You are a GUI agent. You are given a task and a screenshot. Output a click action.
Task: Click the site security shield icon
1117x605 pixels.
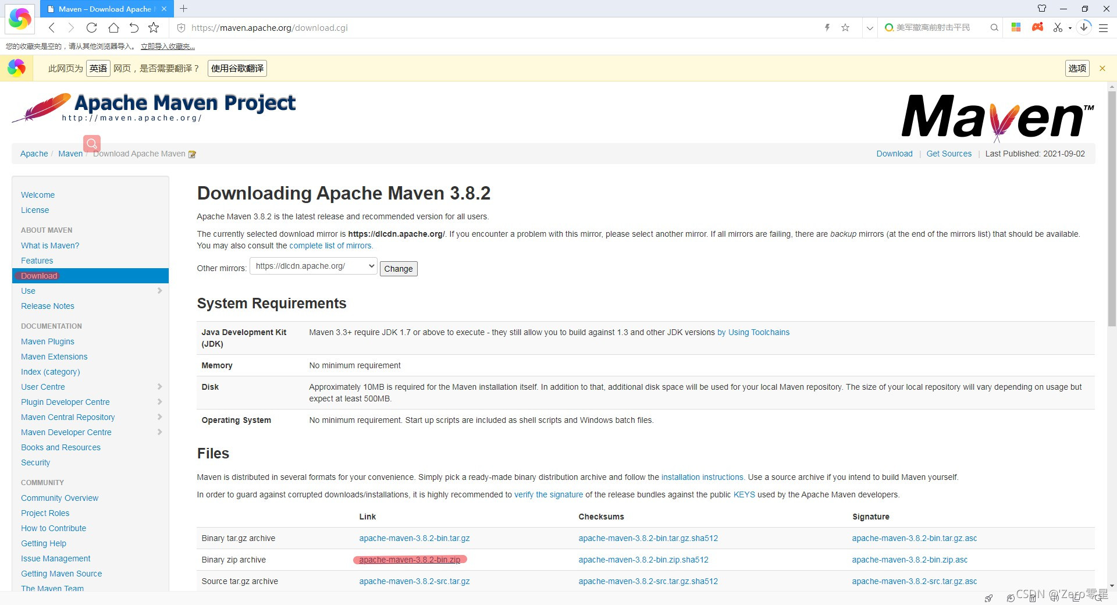181,27
